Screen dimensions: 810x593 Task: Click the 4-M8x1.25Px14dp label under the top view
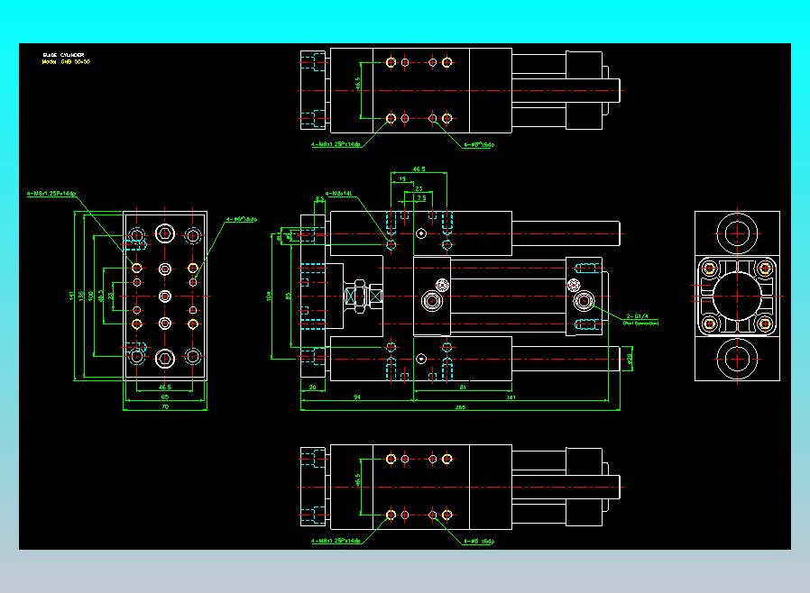pos(336,144)
